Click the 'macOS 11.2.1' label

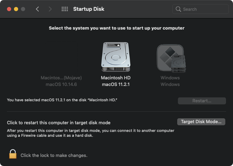tap(116, 84)
